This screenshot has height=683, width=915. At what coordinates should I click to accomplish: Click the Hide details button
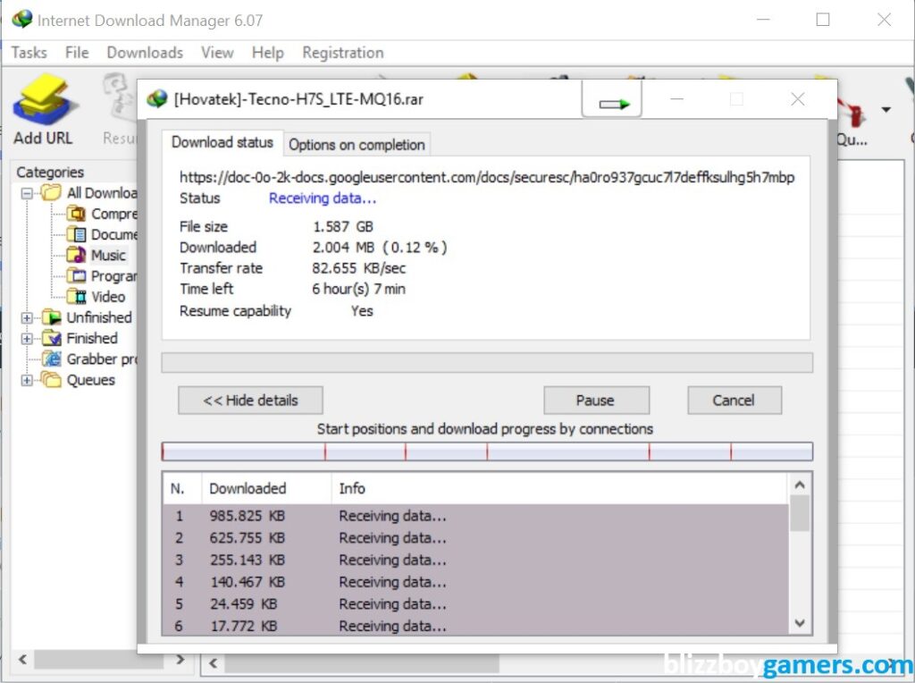pyautogui.click(x=250, y=401)
